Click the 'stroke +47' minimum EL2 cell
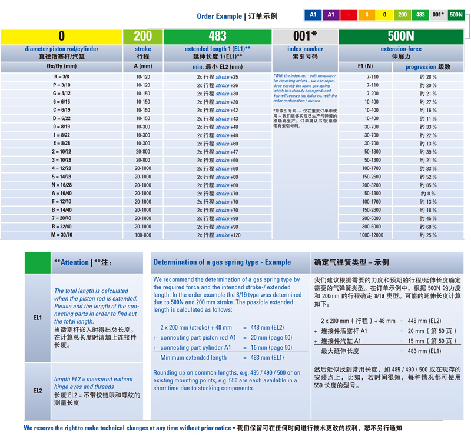 point(217,152)
